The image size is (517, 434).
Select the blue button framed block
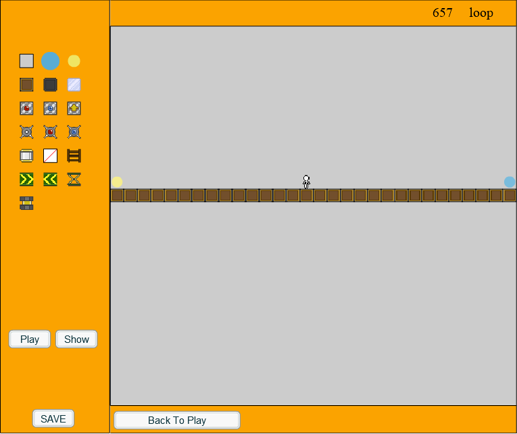point(51,109)
